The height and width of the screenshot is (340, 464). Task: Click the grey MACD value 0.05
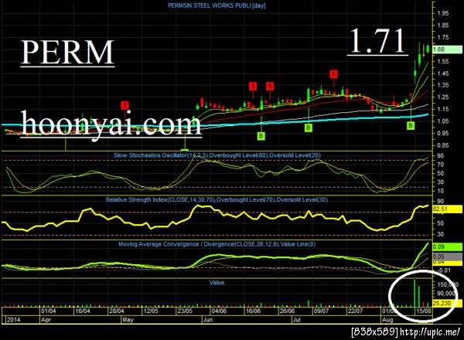[x=447, y=257]
